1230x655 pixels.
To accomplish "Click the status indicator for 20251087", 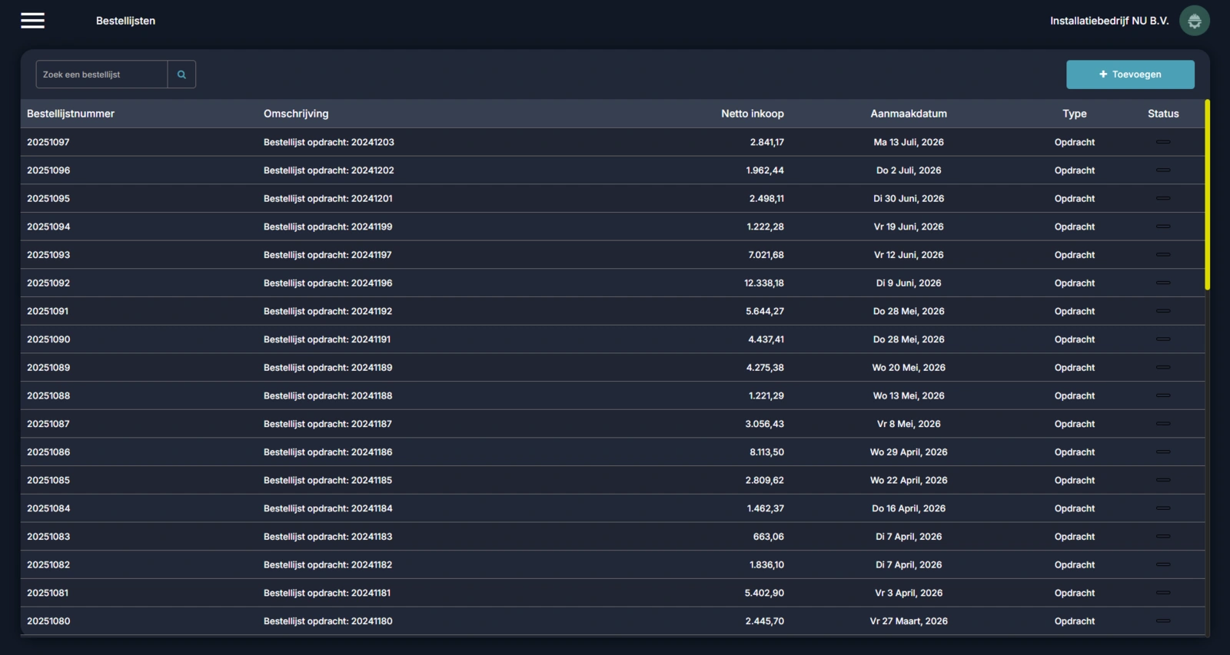I will [1163, 424].
